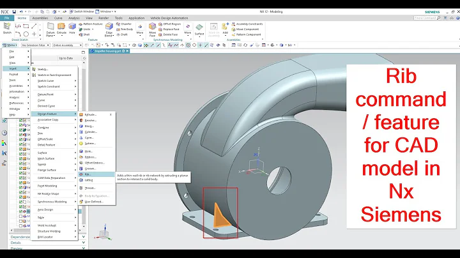This screenshot has height=258, width=460.
Task: Open the Associative Copy submenu
Action: [54, 119]
